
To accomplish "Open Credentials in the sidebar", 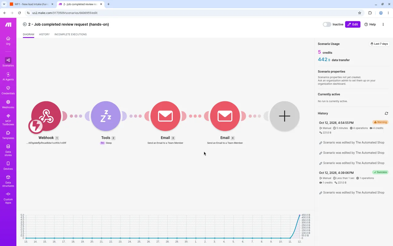I will 8,90.
